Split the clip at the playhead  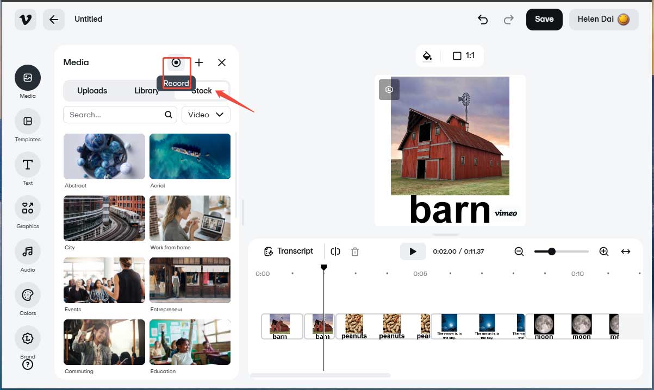(x=335, y=251)
